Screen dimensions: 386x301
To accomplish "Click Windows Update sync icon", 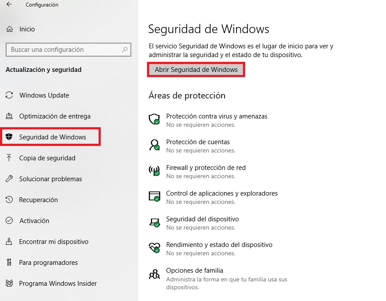I will tap(9, 95).
